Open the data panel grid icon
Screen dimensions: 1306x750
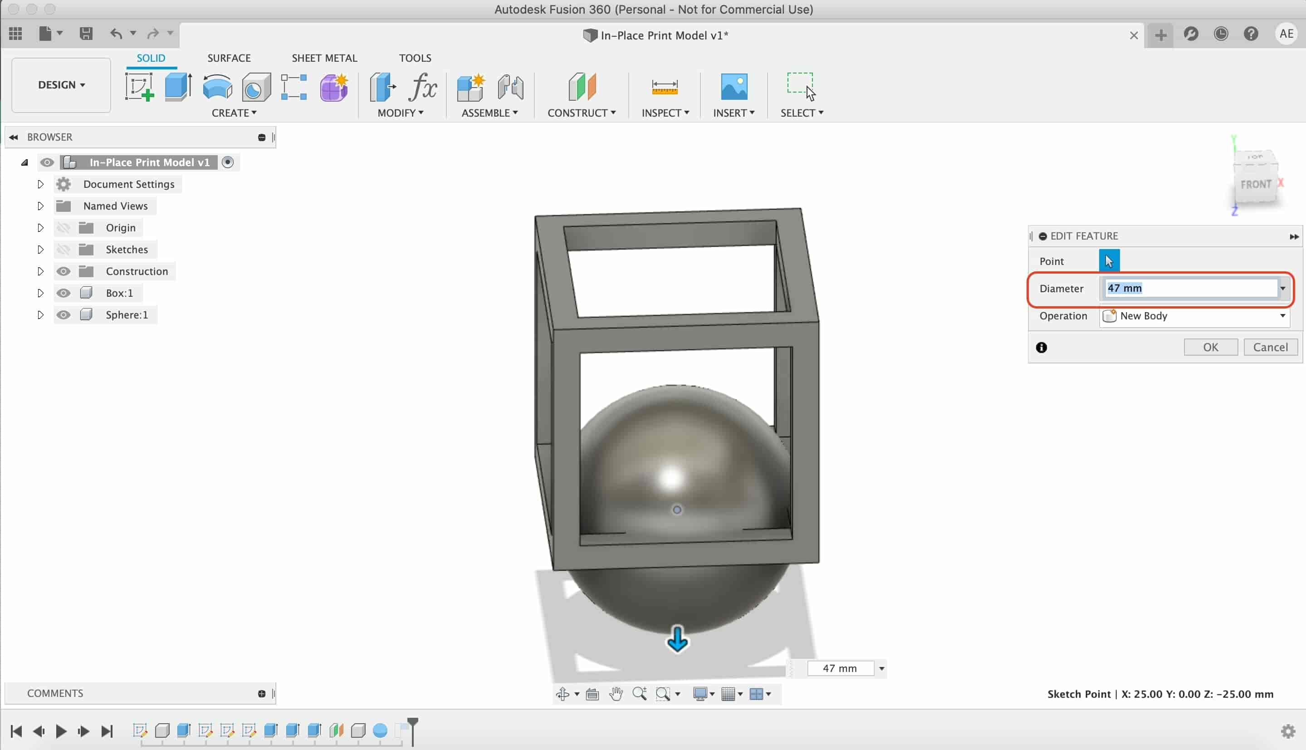pyautogui.click(x=15, y=34)
